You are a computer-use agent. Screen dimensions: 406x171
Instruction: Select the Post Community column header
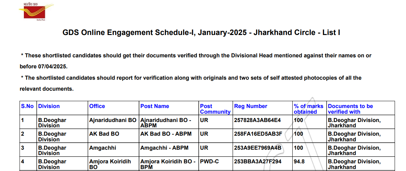(215, 109)
